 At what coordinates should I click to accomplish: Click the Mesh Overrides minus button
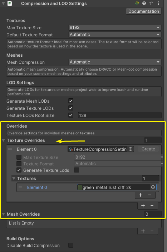(x=152, y=231)
